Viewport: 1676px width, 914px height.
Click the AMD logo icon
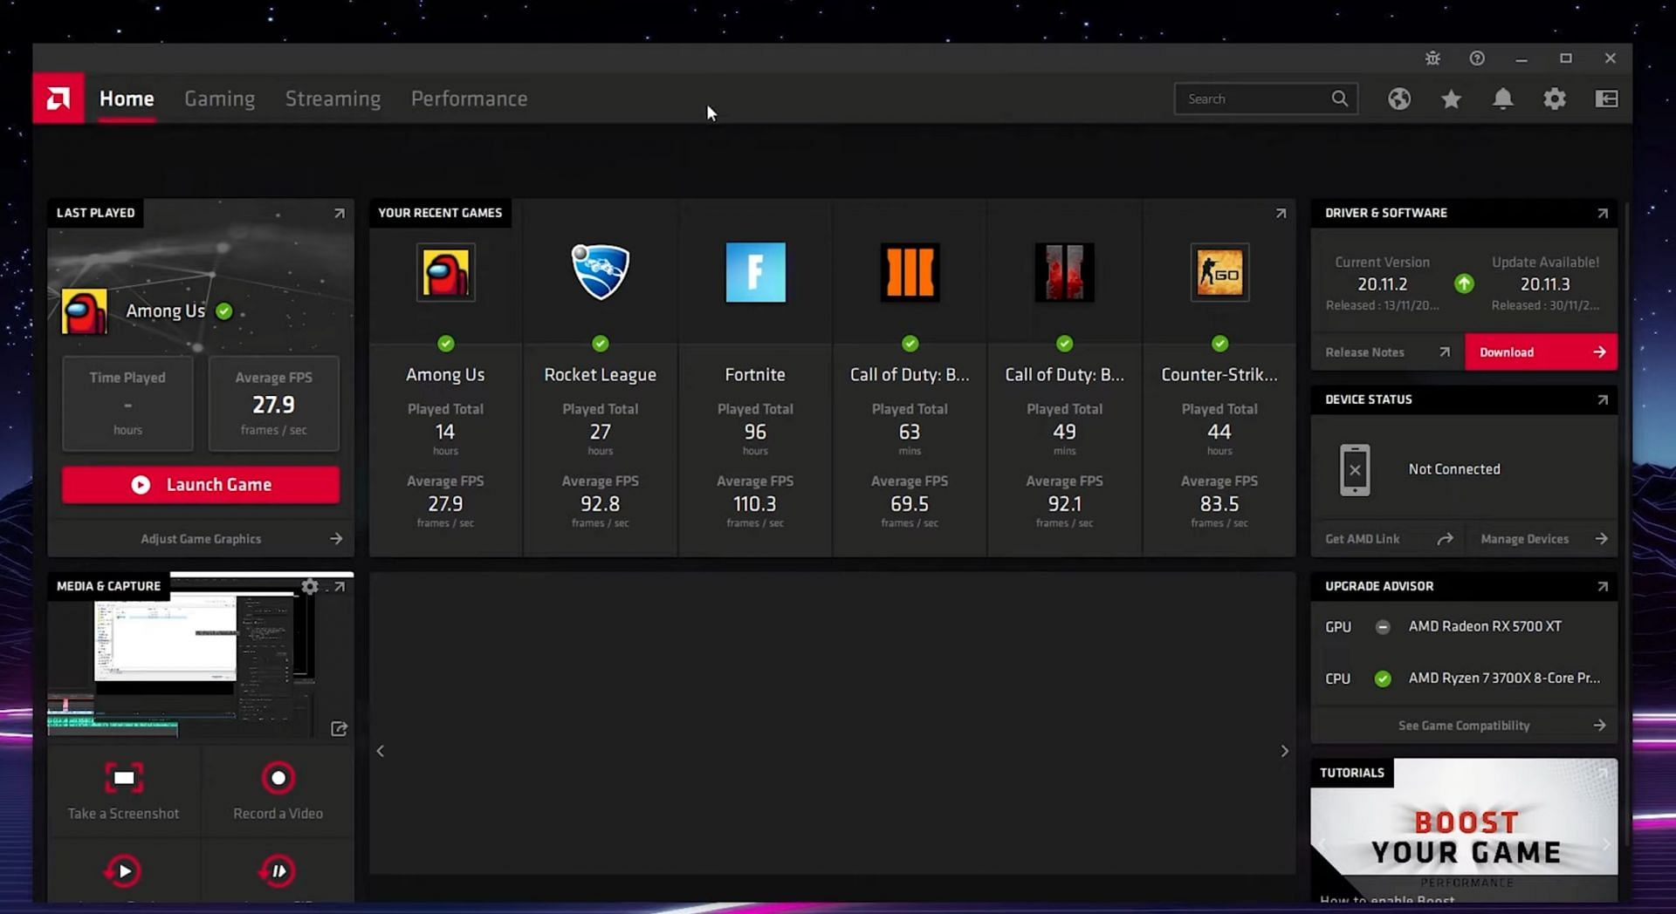coord(58,98)
